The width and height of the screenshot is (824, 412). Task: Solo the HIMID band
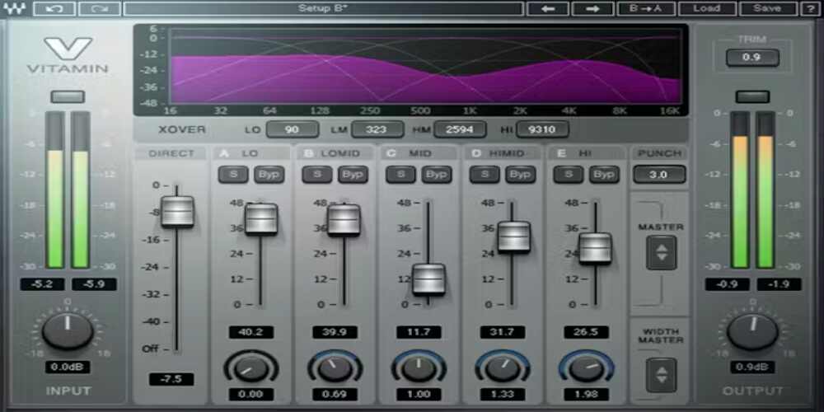pyautogui.click(x=485, y=175)
